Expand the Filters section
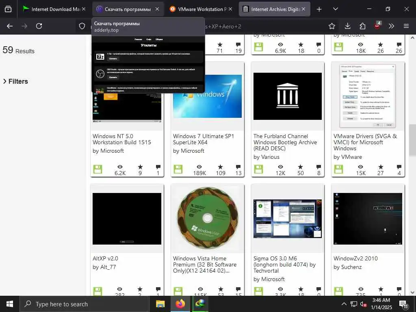The height and width of the screenshot is (312, 416). click(15, 81)
